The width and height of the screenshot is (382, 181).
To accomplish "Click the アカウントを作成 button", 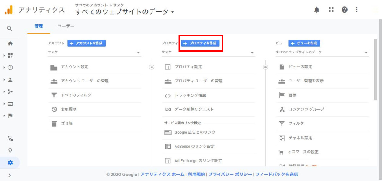I will 87,43.
